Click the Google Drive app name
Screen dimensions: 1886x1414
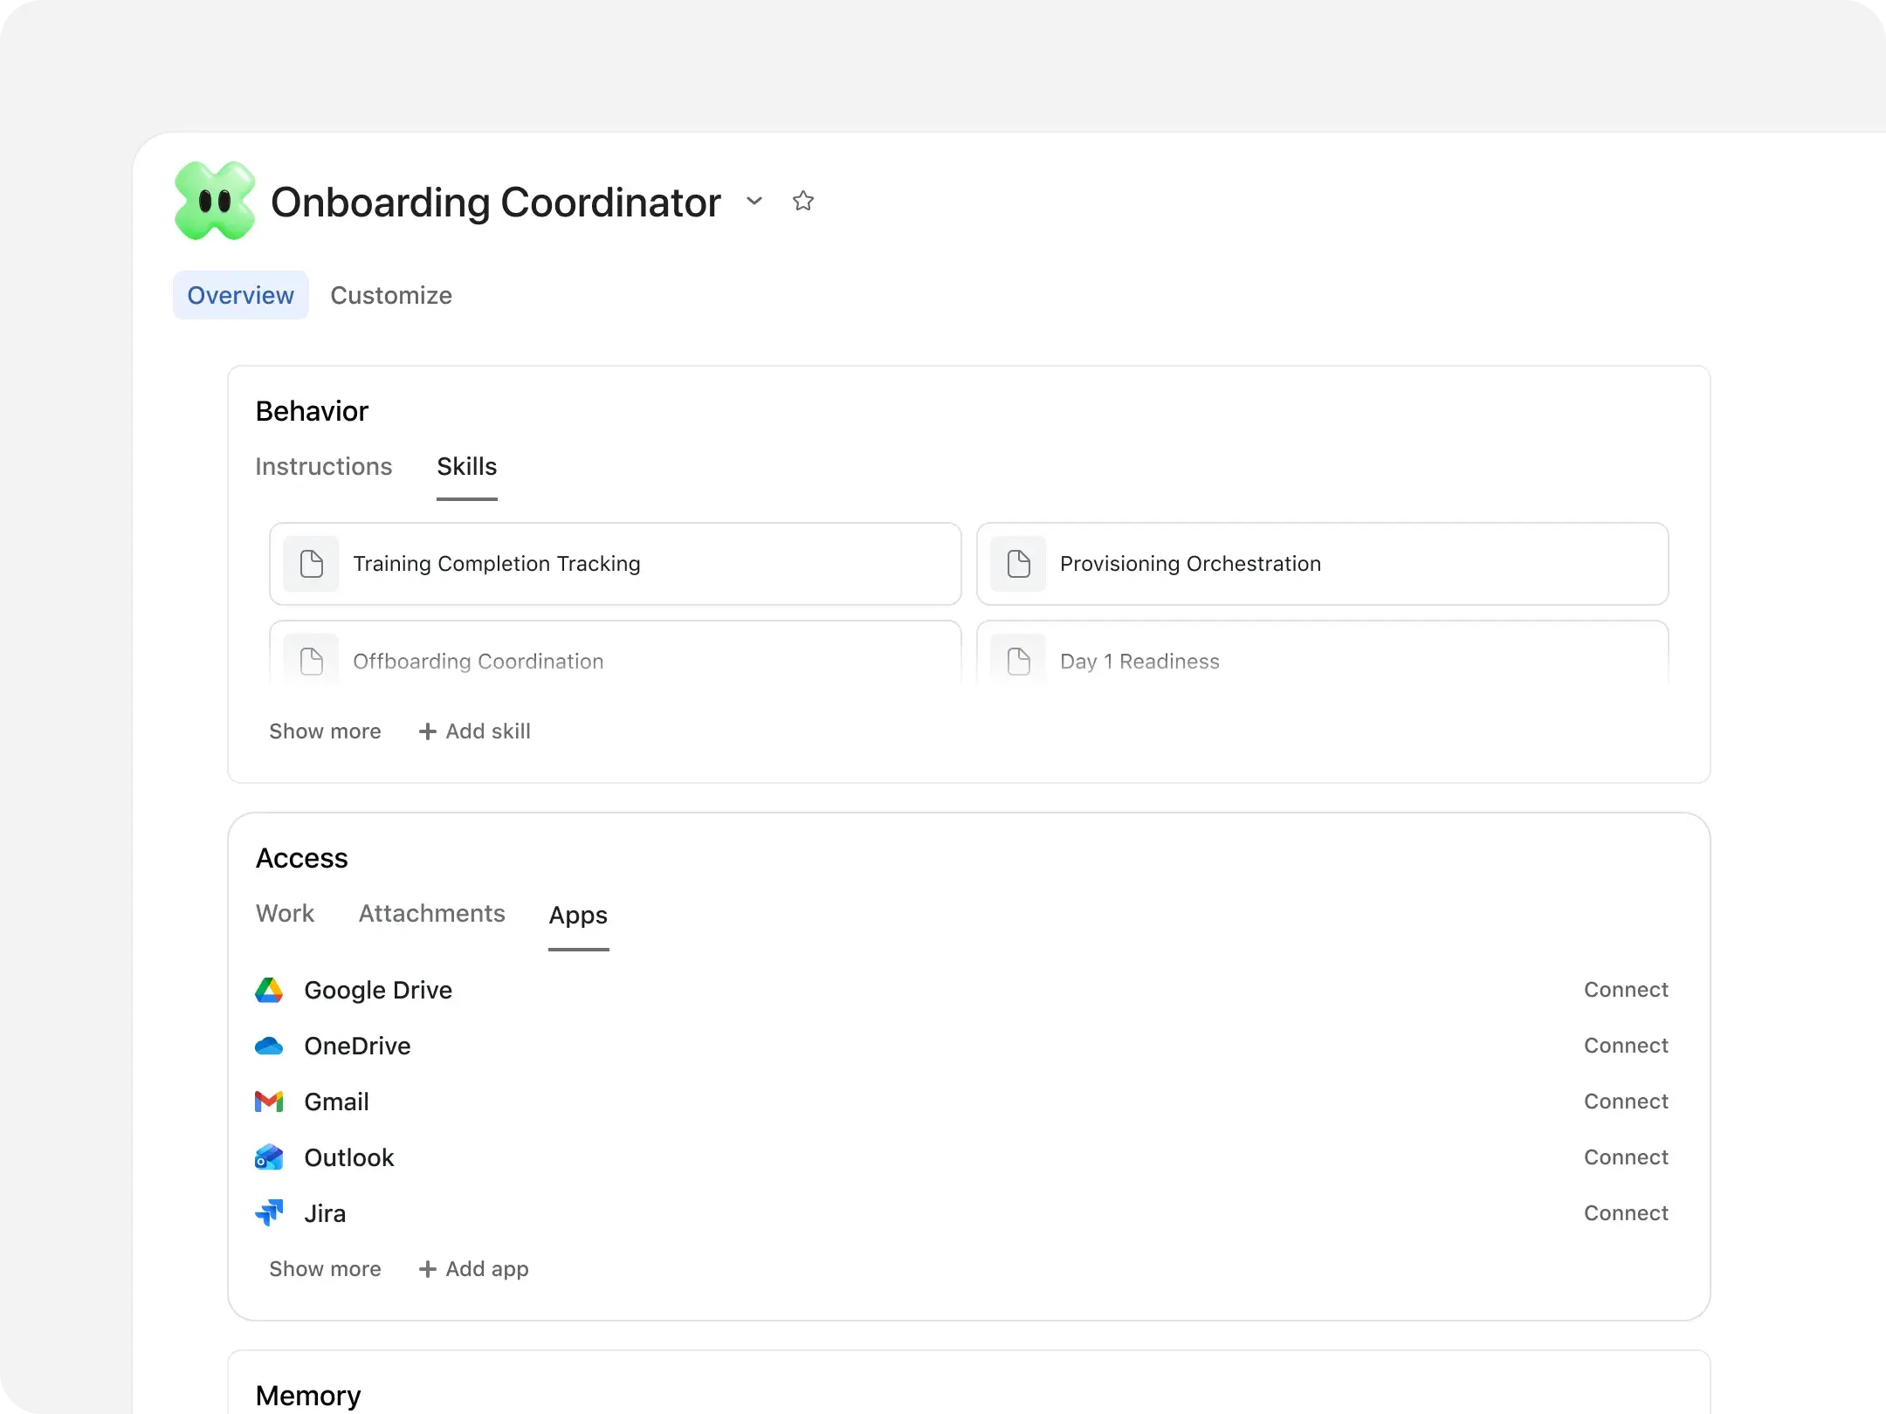pos(378,990)
